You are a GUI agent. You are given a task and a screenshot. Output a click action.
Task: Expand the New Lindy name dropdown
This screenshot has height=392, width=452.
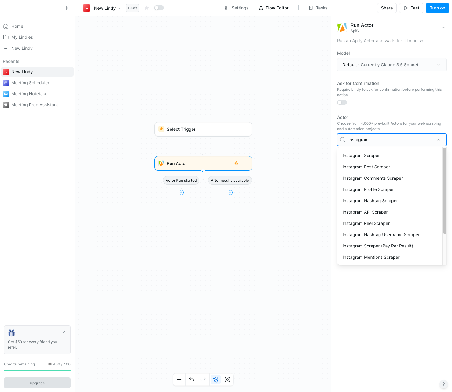(x=119, y=8)
